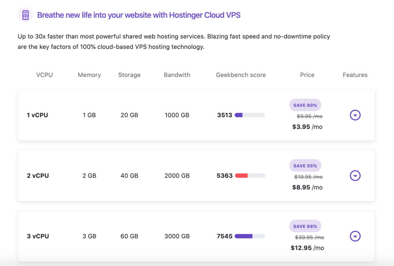Click the SAVE 60% badge

coord(305,105)
